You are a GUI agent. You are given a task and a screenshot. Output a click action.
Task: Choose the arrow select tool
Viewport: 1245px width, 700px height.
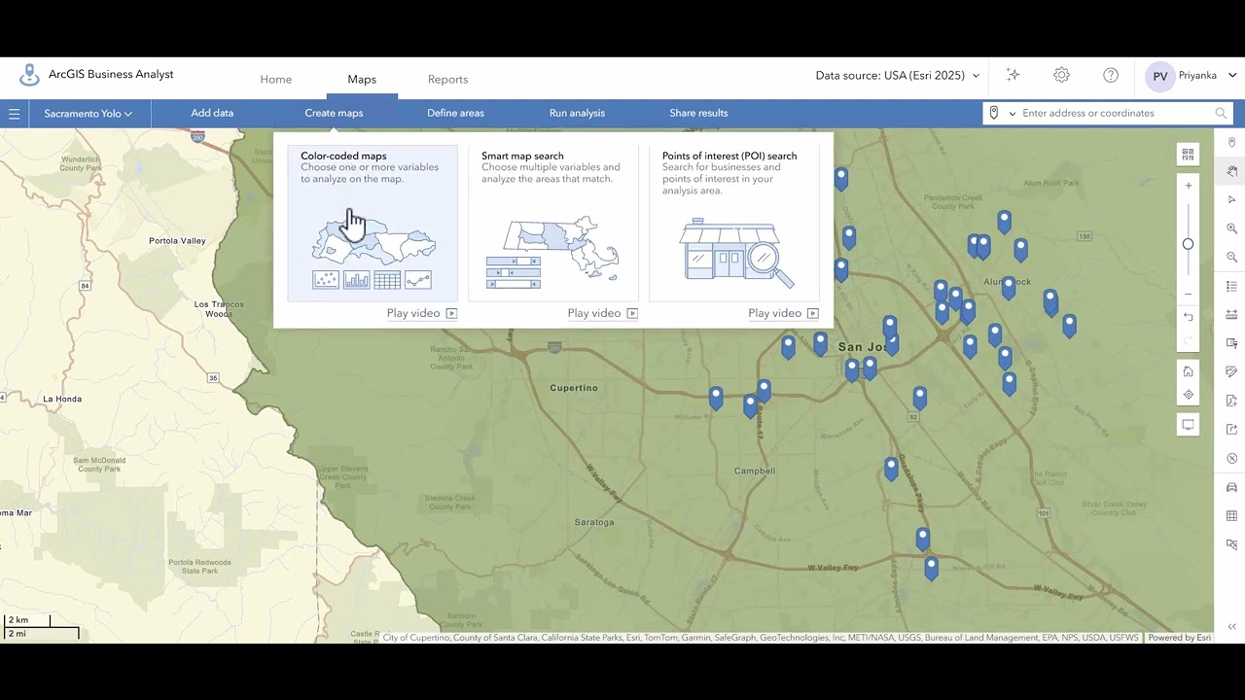coord(1231,199)
